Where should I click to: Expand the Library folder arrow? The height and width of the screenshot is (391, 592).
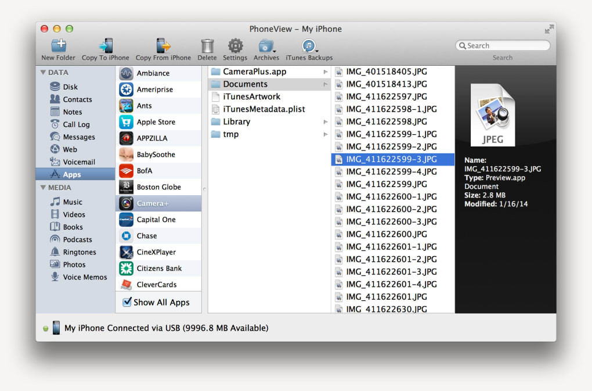(326, 122)
